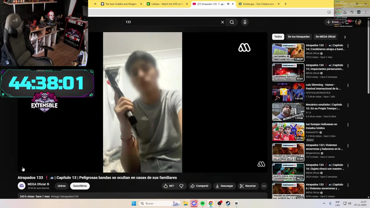Click the #mega hashtag in the description
Screen dimensions: 370x208
tap(55, 196)
